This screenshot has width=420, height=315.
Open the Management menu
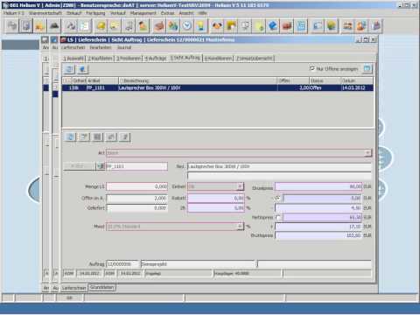click(x=143, y=13)
